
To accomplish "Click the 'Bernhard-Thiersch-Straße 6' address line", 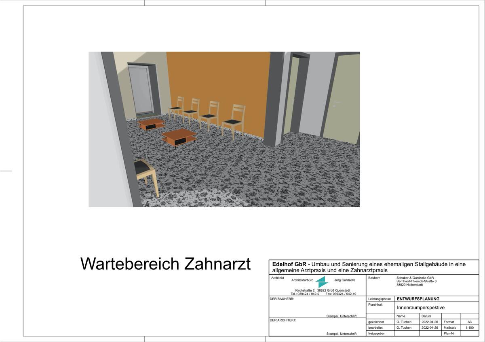I will pyautogui.click(x=417, y=281).
